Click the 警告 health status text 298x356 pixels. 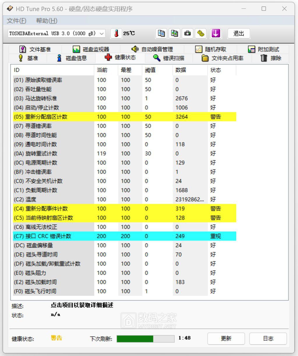56,338
